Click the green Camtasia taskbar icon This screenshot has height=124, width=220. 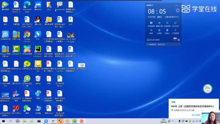pos(75,121)
